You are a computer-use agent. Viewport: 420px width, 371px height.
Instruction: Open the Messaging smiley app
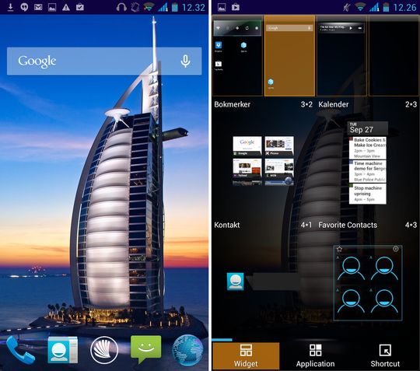point(146,349)
